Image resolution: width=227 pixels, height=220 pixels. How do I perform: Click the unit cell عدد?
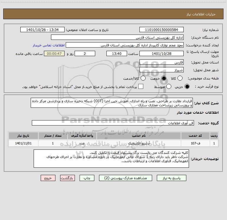[x=82, y=143]
